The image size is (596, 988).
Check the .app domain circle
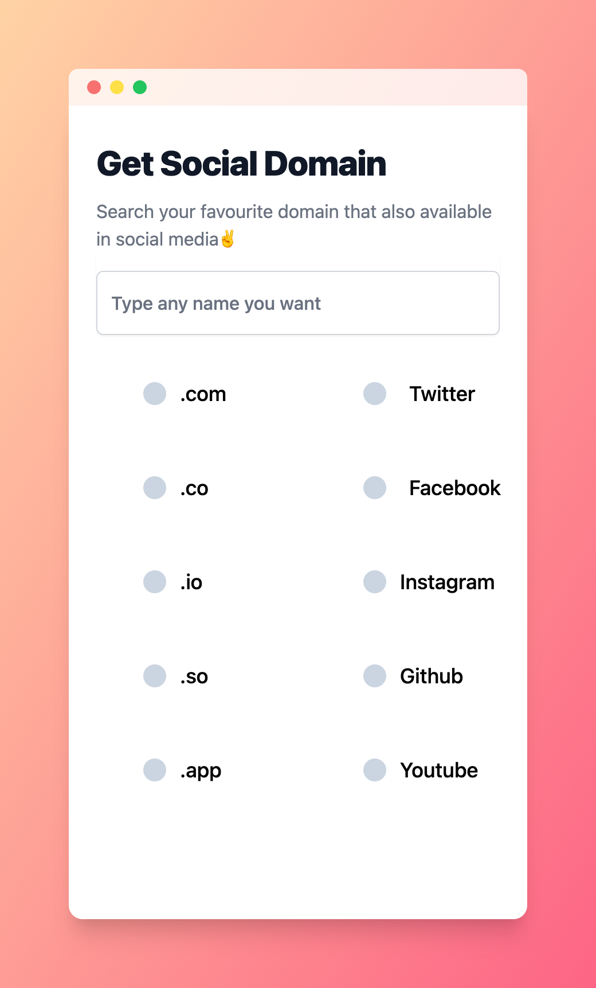click(154, 770)
